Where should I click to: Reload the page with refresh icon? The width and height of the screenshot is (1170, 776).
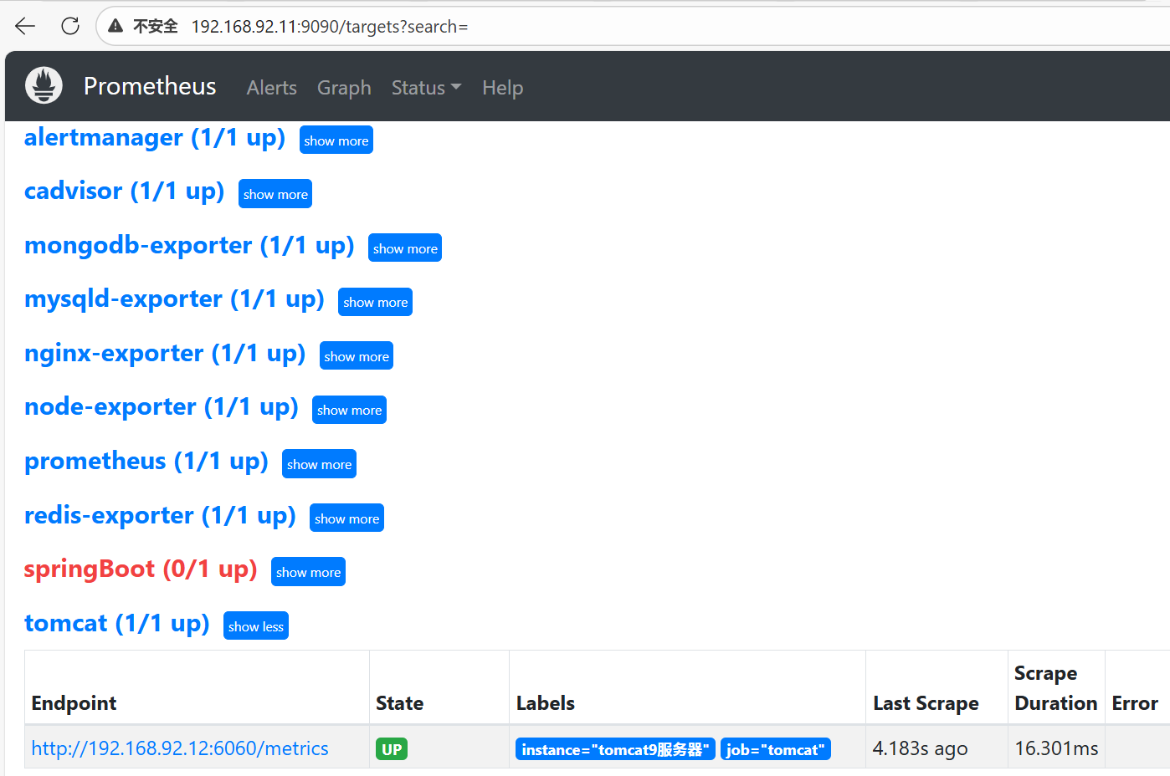click(70, 26)
